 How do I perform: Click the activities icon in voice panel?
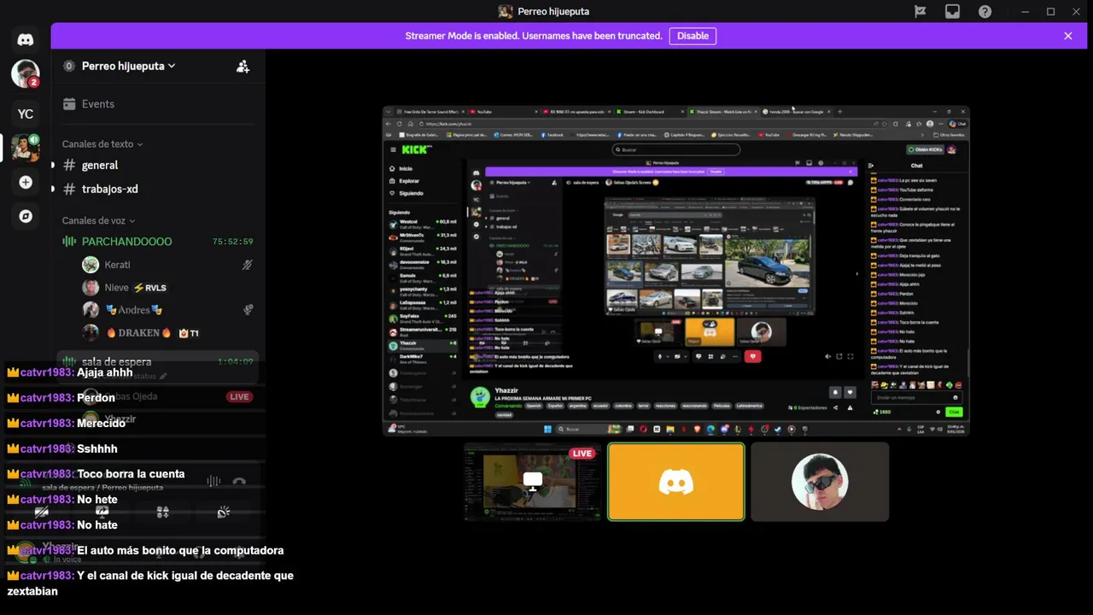[x=162, y=512]
